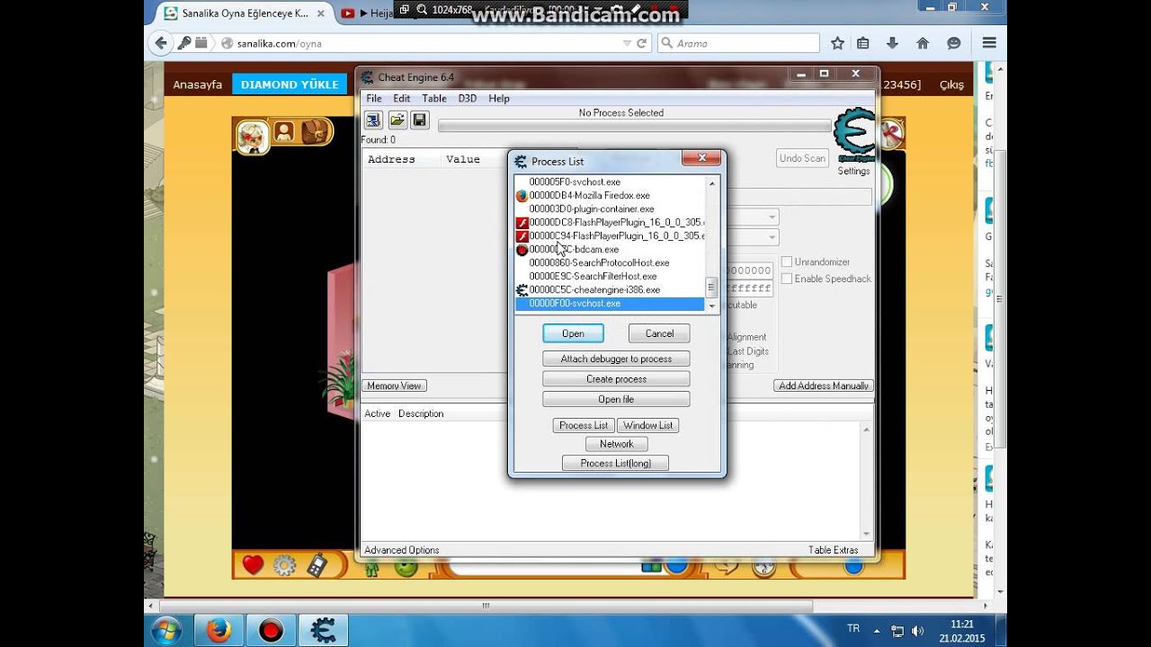The height and width of the screenshot is (647, 1151).
Task: Click the small Process List button
Action: point(584,425)
